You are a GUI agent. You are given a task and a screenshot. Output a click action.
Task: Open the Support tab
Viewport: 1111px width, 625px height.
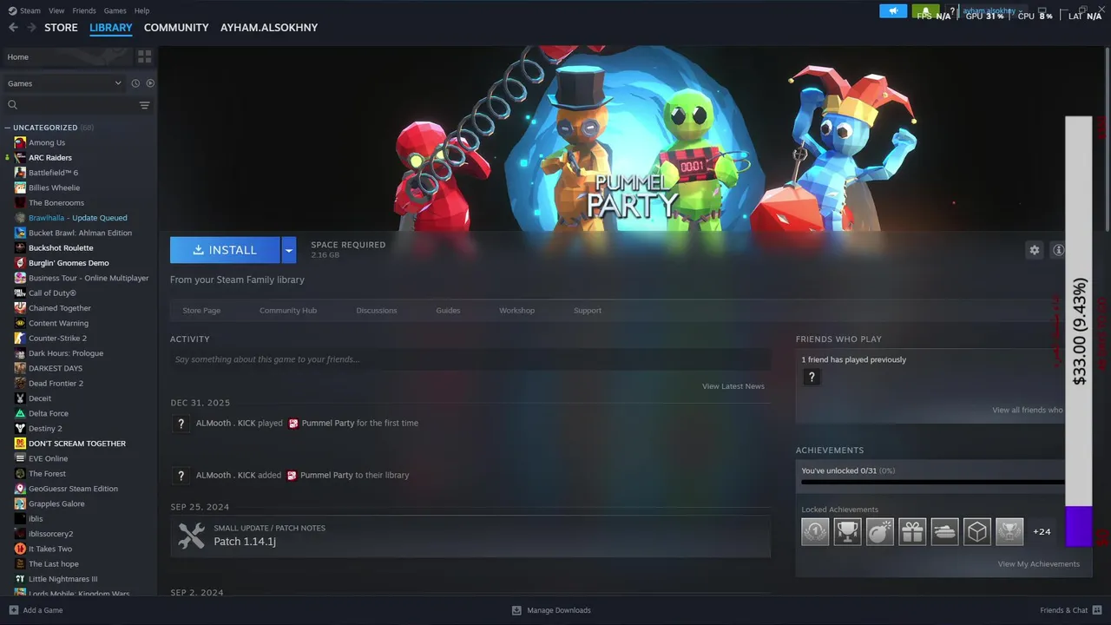(x=588, y=311)
